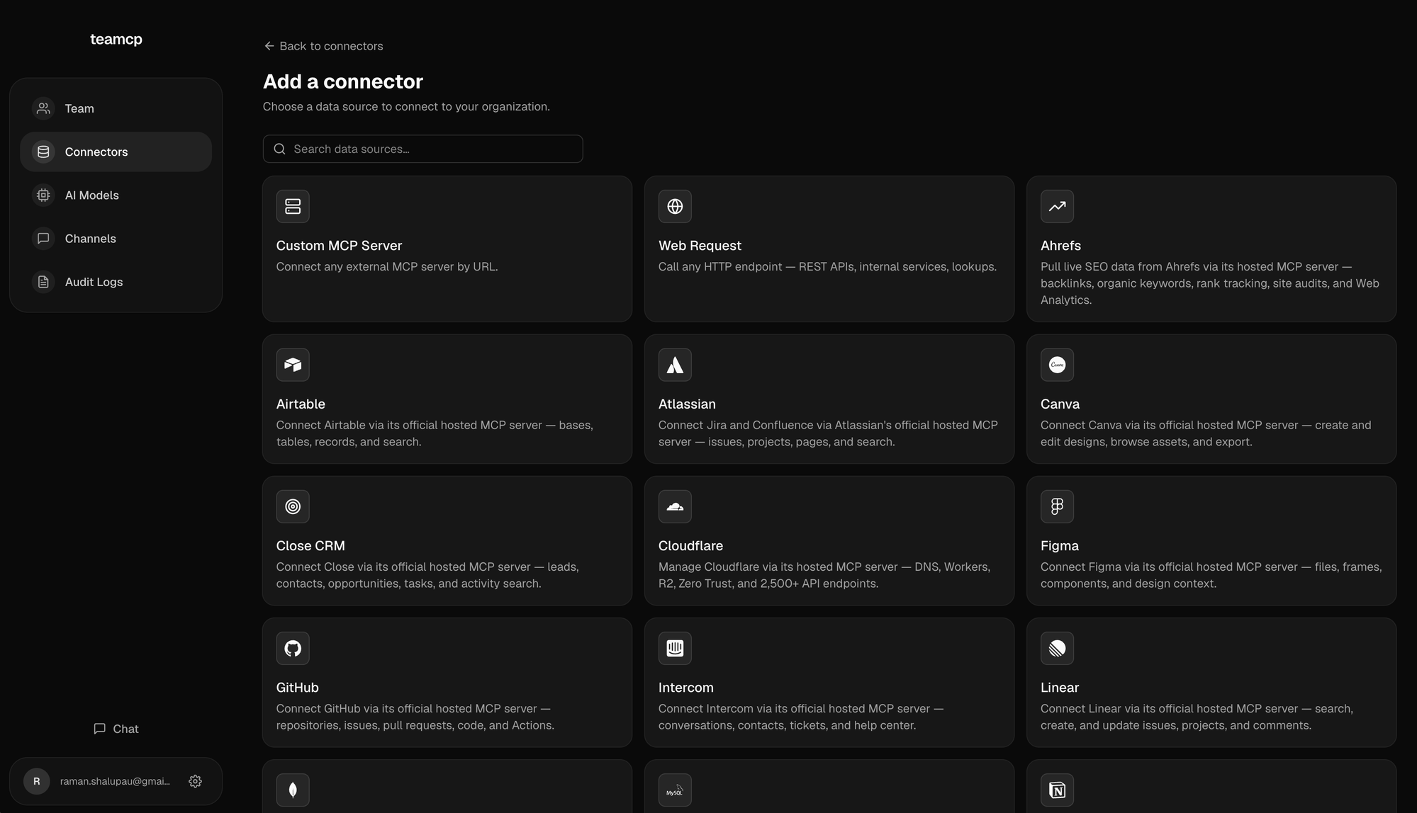Click the GitHub octocat icon
Viewport: 1417px width, 813px height.
[x=293, y=648]
